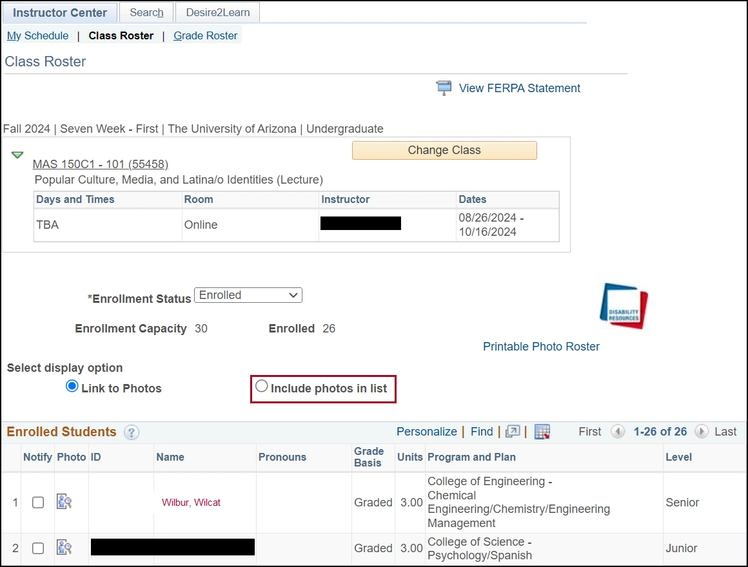Open the Grade Roster sub-tab
748x567 pixels.
click(x=205, y=35)
